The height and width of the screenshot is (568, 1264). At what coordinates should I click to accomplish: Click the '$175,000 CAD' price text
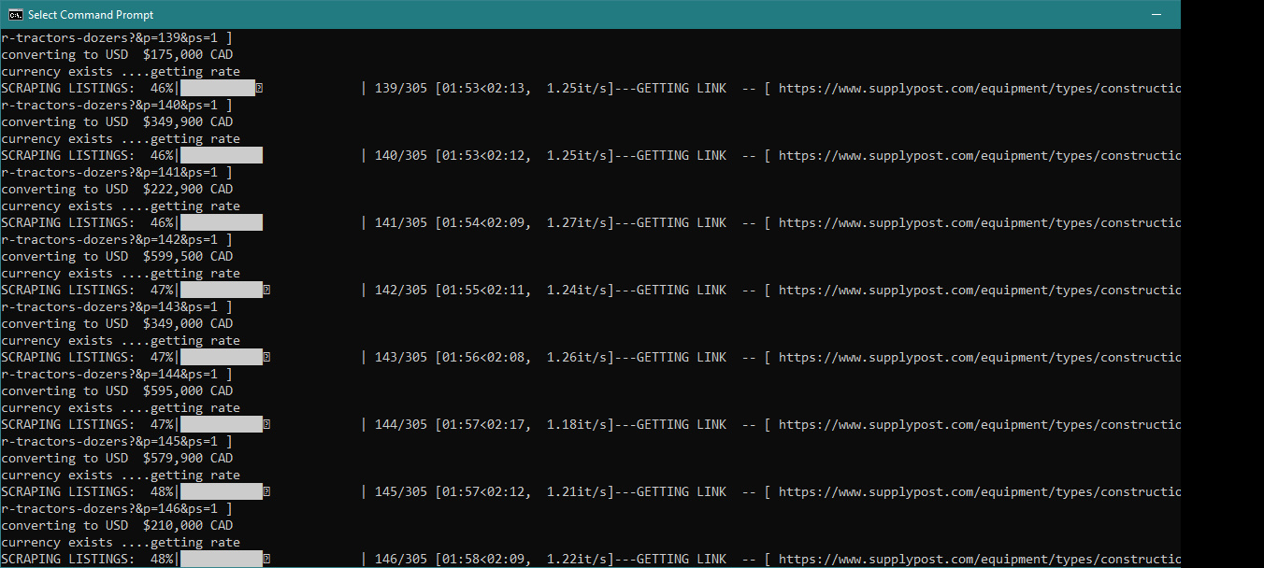point(188,55)
